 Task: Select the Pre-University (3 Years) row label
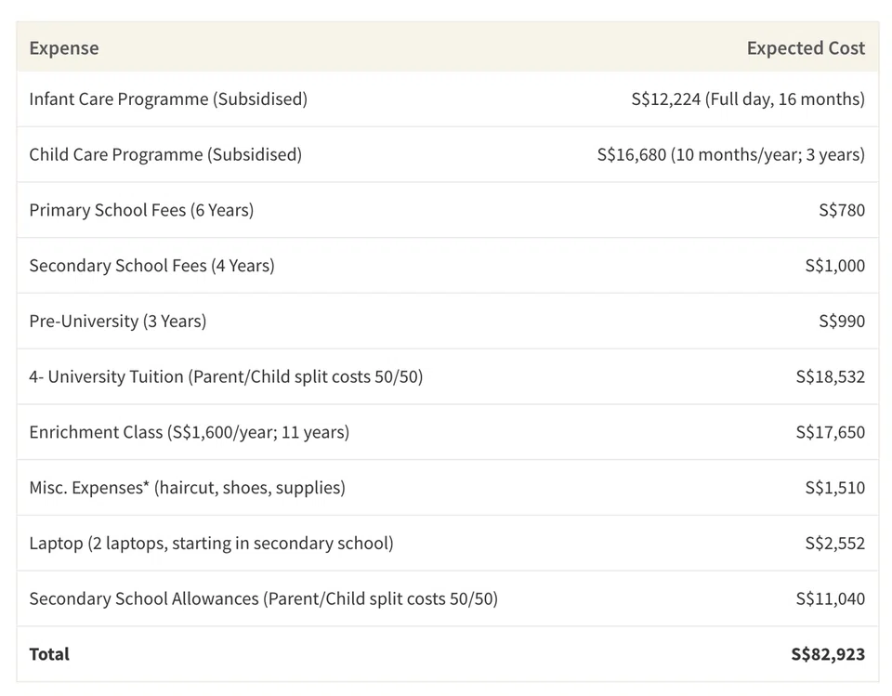118,322
